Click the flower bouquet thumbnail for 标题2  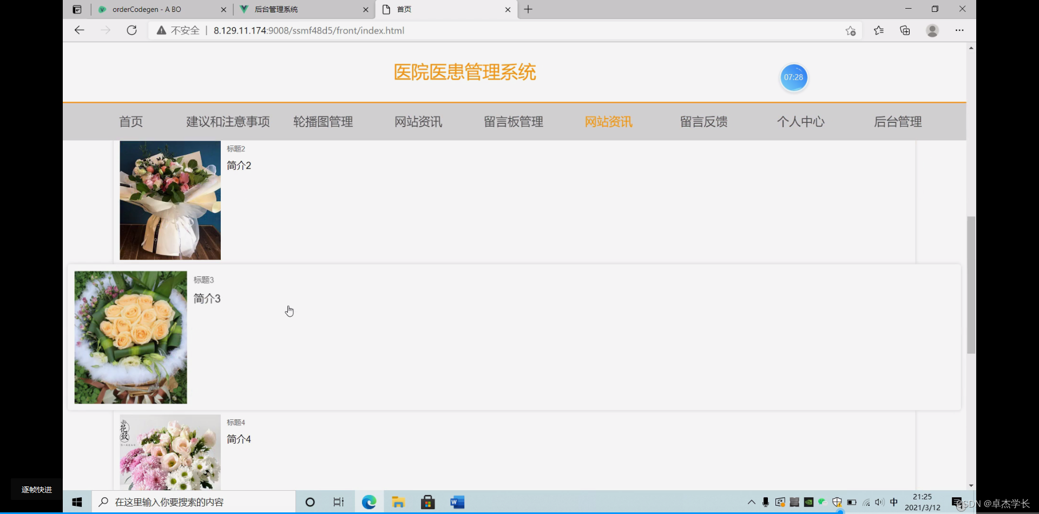coord(169,200)
